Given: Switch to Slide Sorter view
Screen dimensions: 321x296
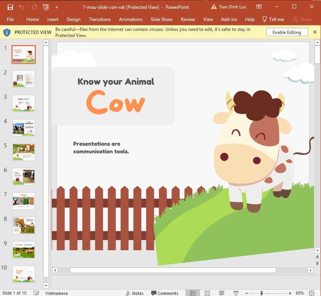Looking at the screenshot, I should pyautogui.click(x=207, y=293).
